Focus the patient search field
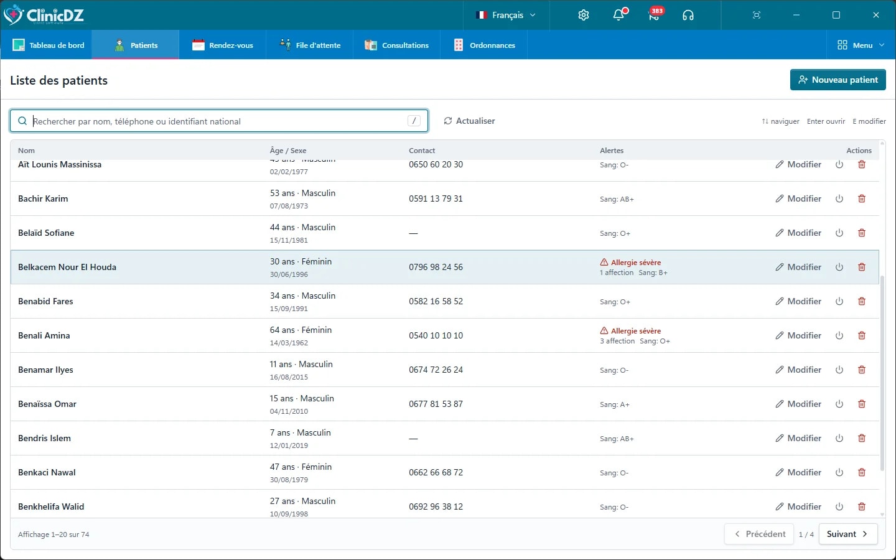This screenshot has width=896, height=560. coord(219,121)
